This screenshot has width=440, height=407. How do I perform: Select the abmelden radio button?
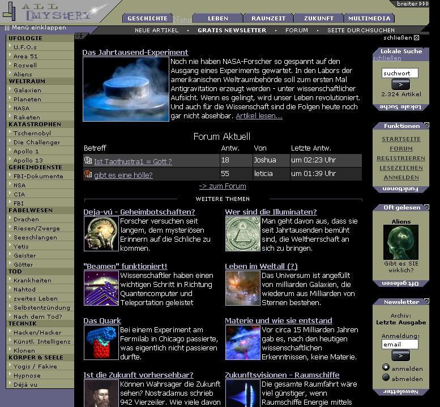[x=386, y=378]
